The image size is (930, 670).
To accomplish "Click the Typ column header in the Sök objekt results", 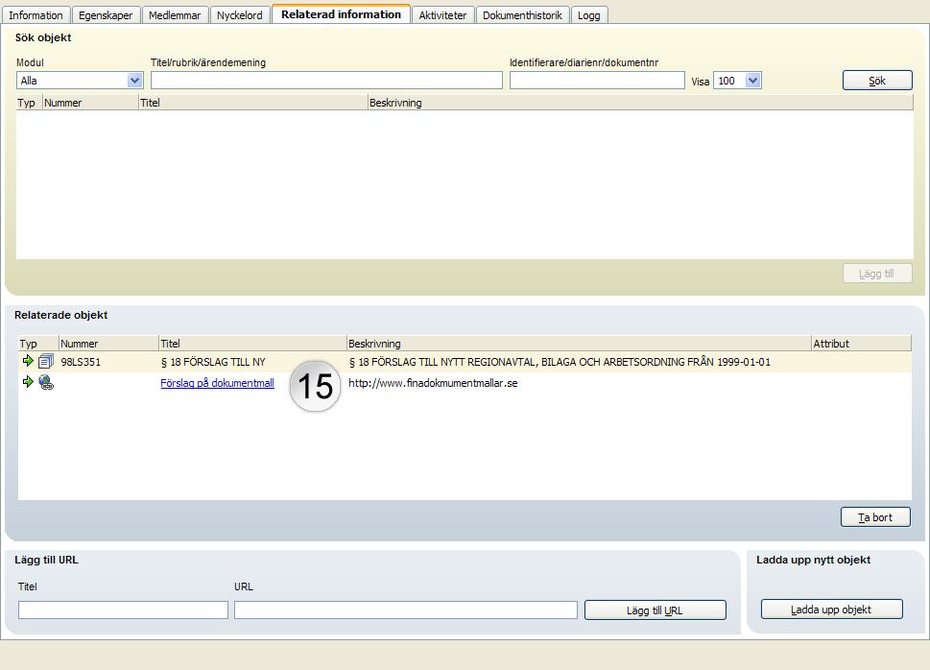I will click(x=29, y=103).
